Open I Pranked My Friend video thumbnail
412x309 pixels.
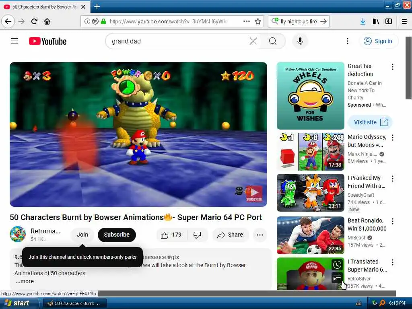coord(310,193)
